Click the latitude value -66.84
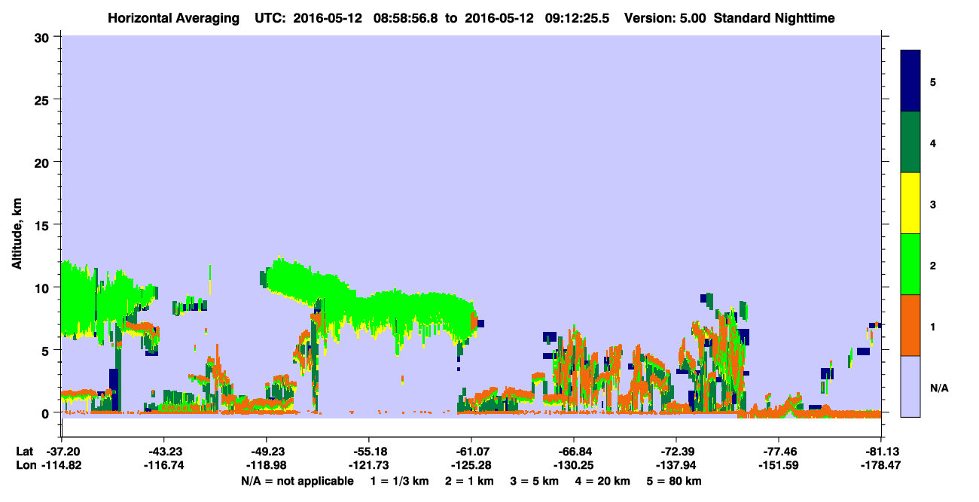The height and width of the screenshot is (502, 979). tap(574, 451)
